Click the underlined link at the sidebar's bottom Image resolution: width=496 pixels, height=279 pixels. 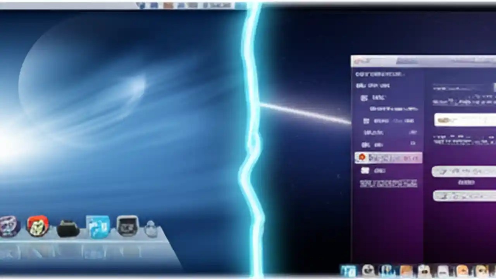[x=388, y=183]
